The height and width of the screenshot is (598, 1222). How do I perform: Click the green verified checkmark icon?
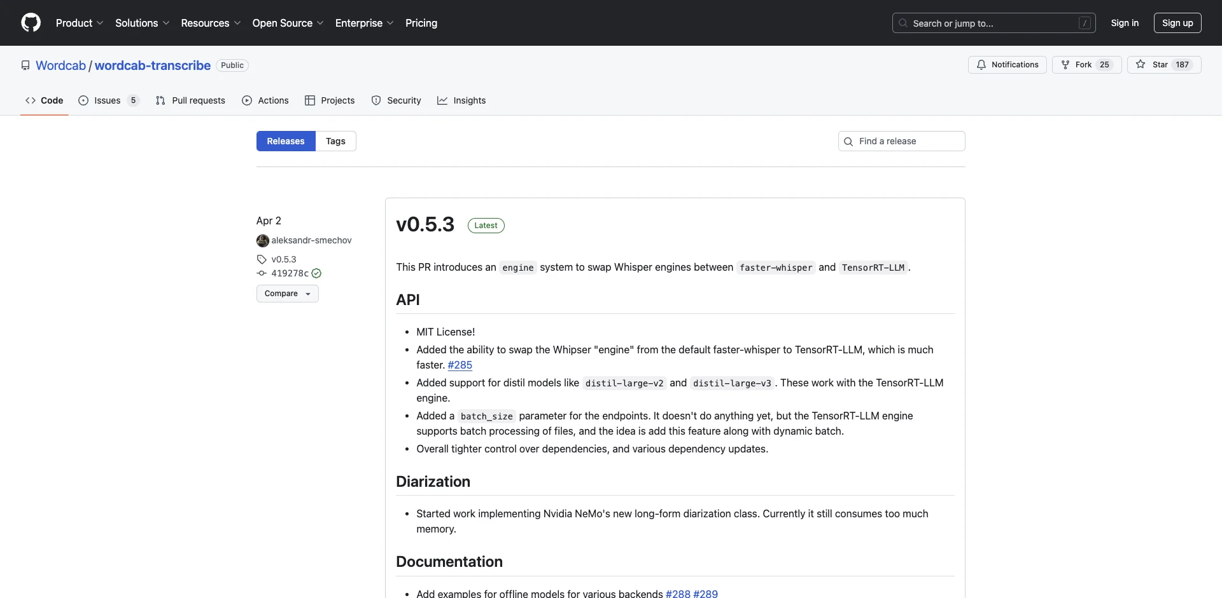click(316, 273)
